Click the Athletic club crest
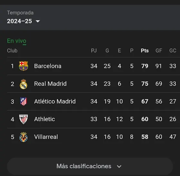 (23, 119)
